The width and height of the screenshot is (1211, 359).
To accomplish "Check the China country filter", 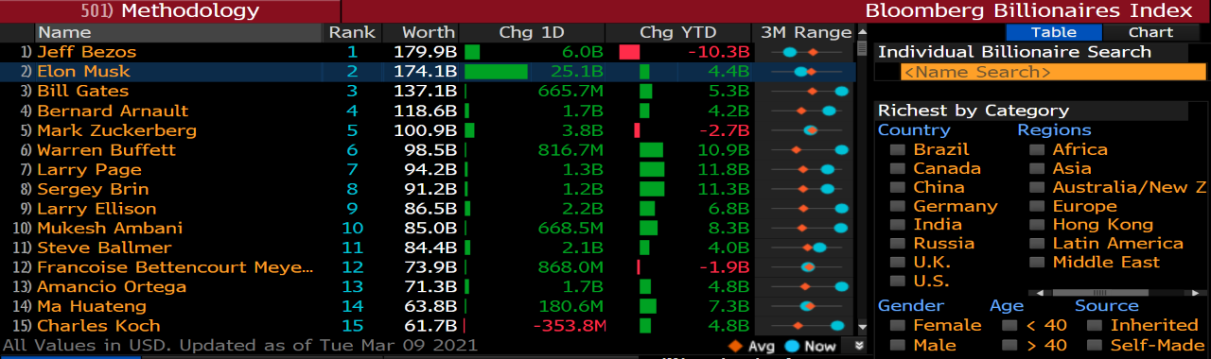I will [x=897, y=187].
